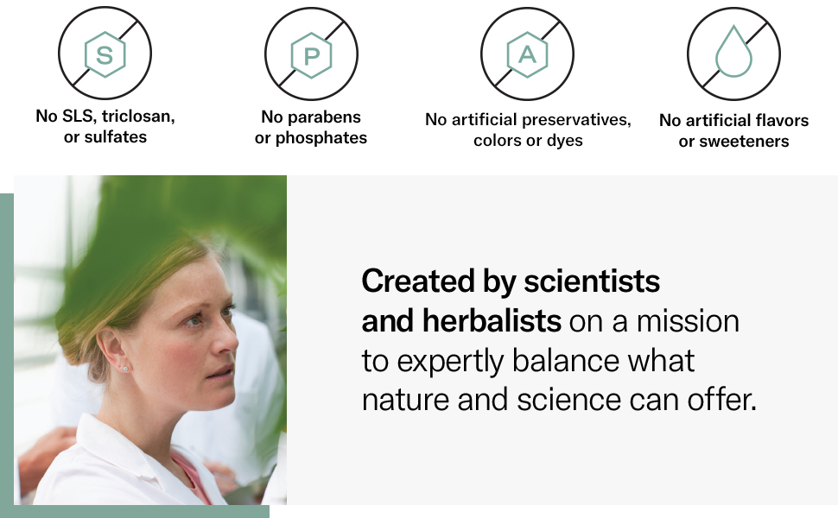Click the crossed-out A hexagon icon
Viewport: 838px width, 518px height.
[x=527, y=54]
